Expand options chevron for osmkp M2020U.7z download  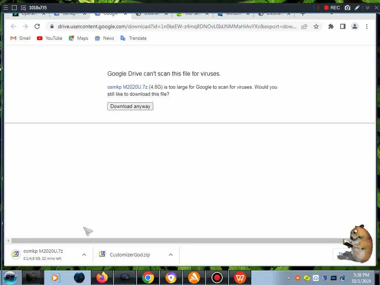point(84,255)
